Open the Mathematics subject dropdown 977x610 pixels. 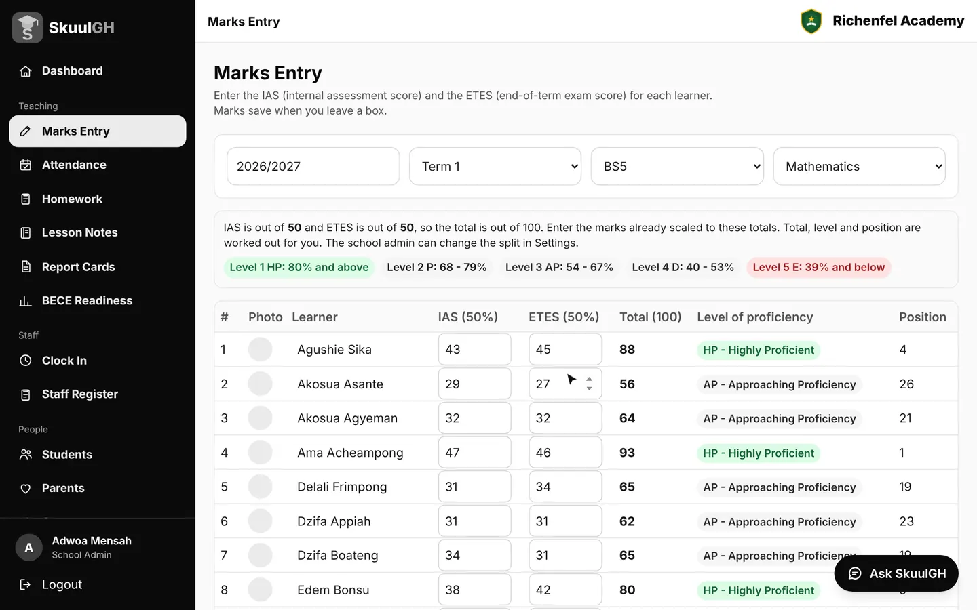[x=859, y=166]
